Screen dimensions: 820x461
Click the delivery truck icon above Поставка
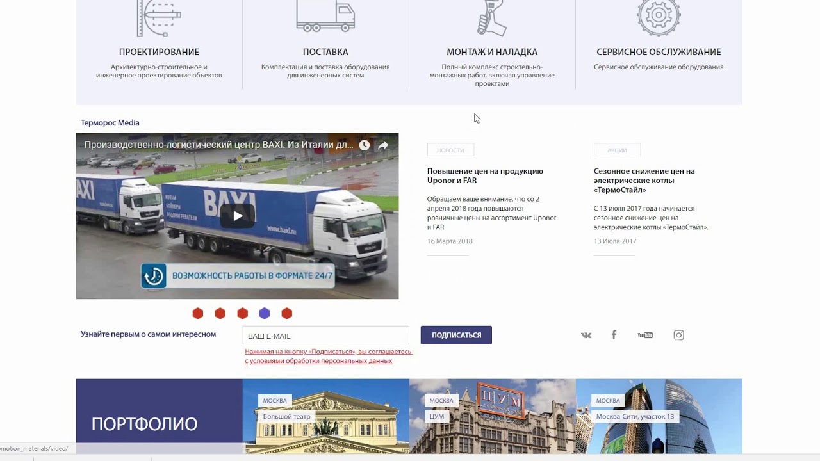pos(325,16)
